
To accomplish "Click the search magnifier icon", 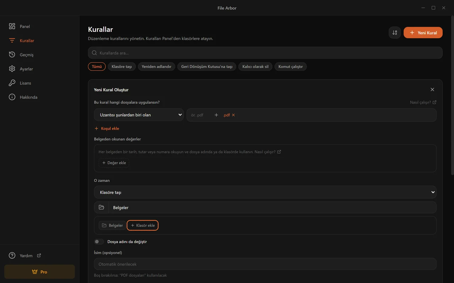I will (94, 53).
